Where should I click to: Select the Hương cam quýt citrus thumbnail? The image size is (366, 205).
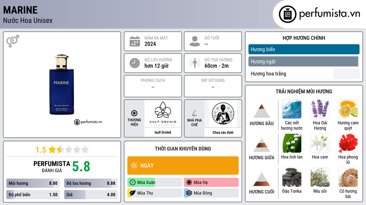click(348, 109)
